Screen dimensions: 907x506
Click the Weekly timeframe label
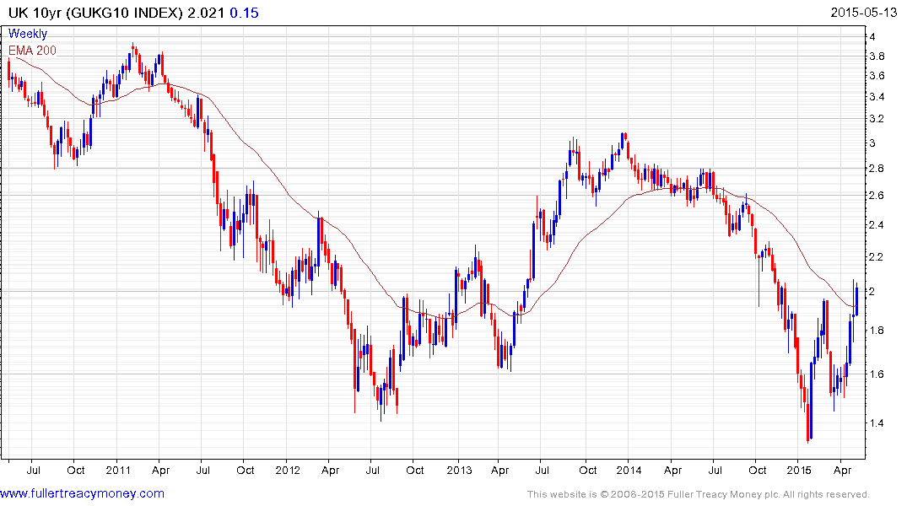pyautogui.click(x=28, y=34)
